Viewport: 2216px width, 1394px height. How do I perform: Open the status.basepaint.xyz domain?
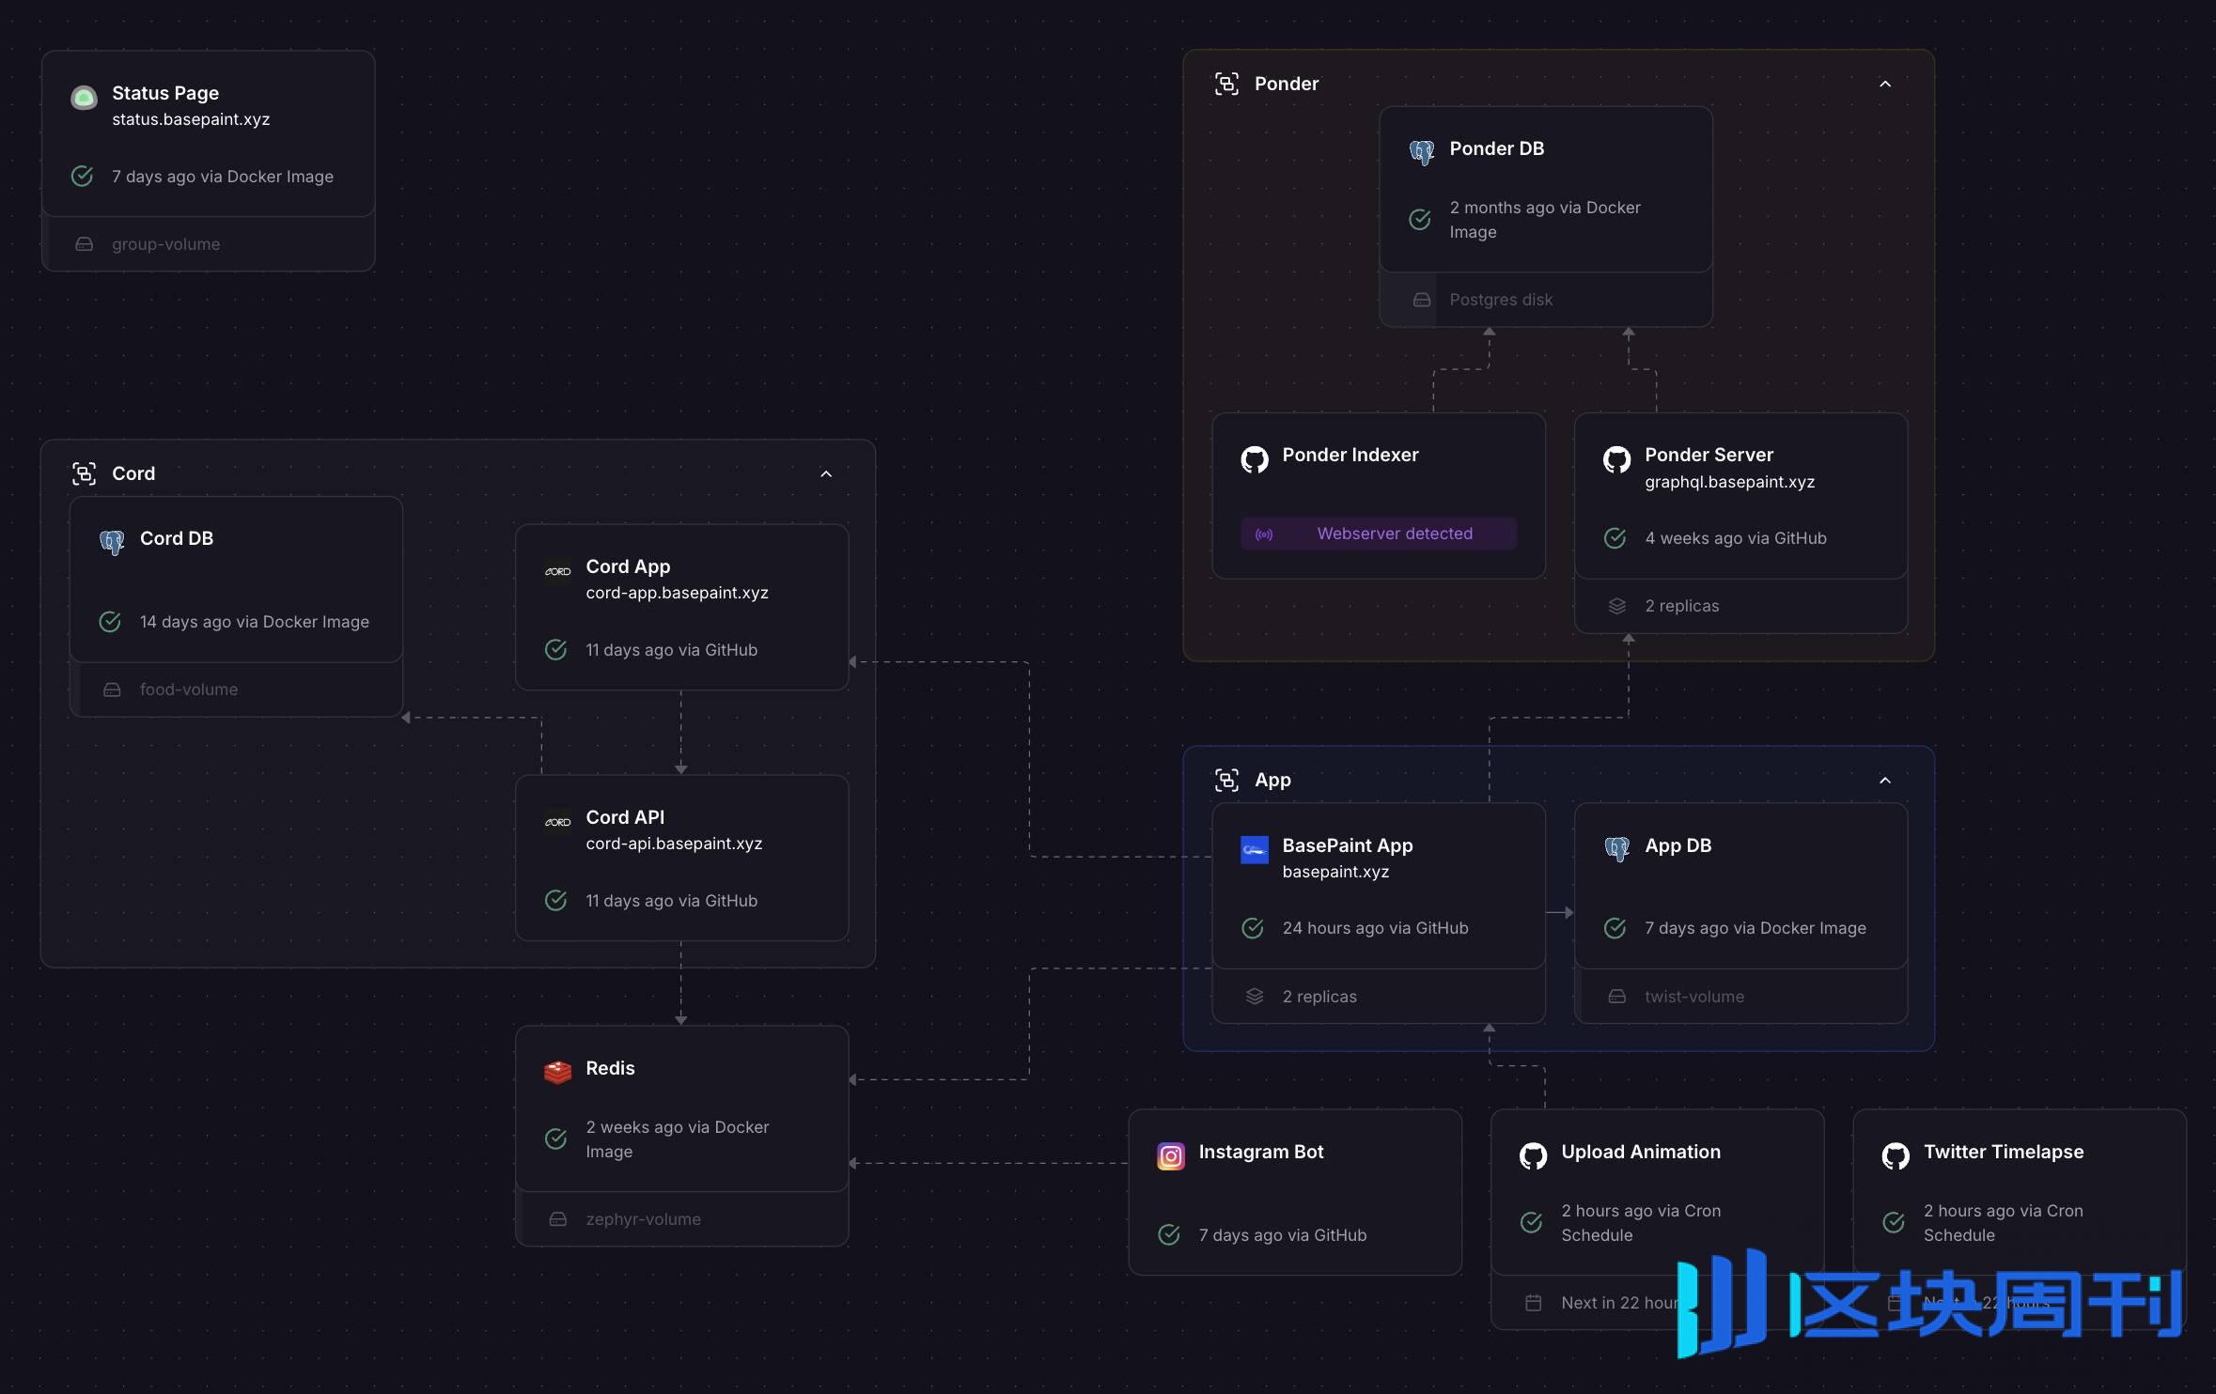coord(191,119)
